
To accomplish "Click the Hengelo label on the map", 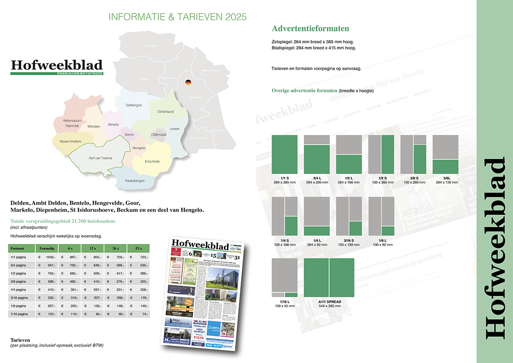I will [139, 148].
